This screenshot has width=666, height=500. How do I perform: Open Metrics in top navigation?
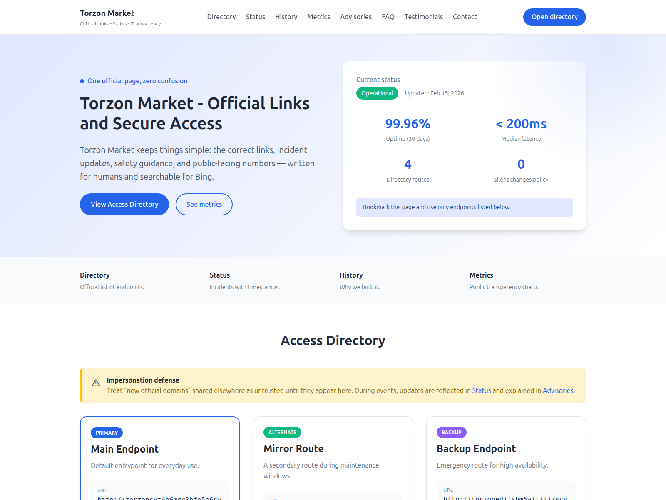pos(318,17)
